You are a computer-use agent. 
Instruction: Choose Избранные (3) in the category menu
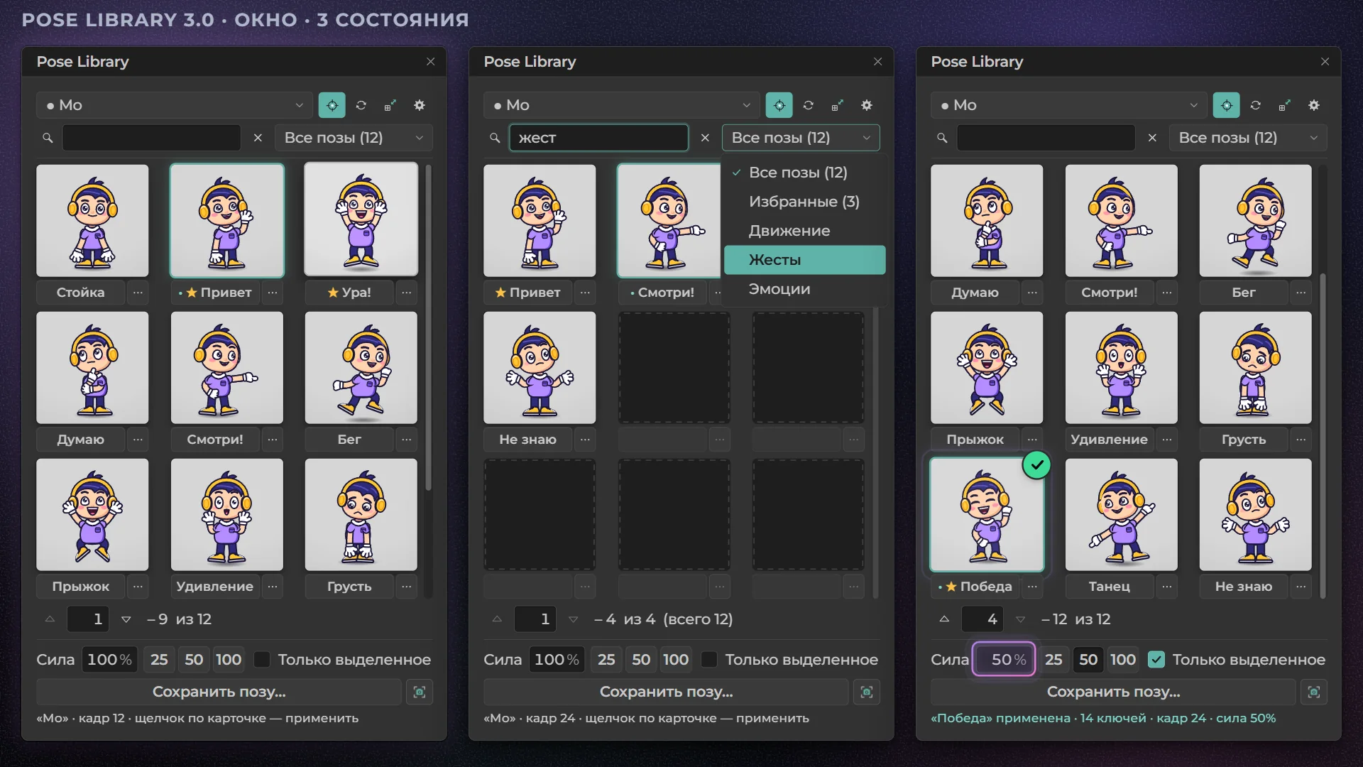[x=804, y=202]
